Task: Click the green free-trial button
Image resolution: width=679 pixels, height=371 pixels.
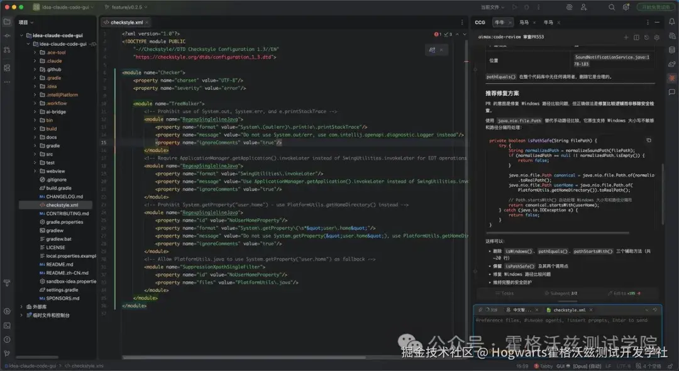Action: pos(656,8)
